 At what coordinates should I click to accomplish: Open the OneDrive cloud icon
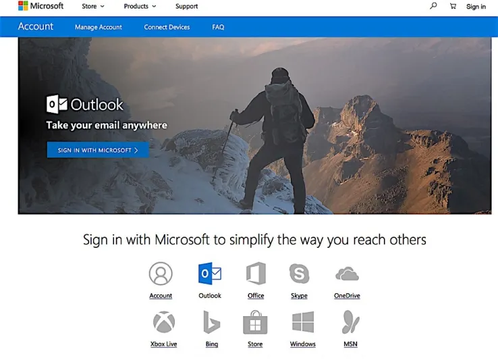coord(347,274)
